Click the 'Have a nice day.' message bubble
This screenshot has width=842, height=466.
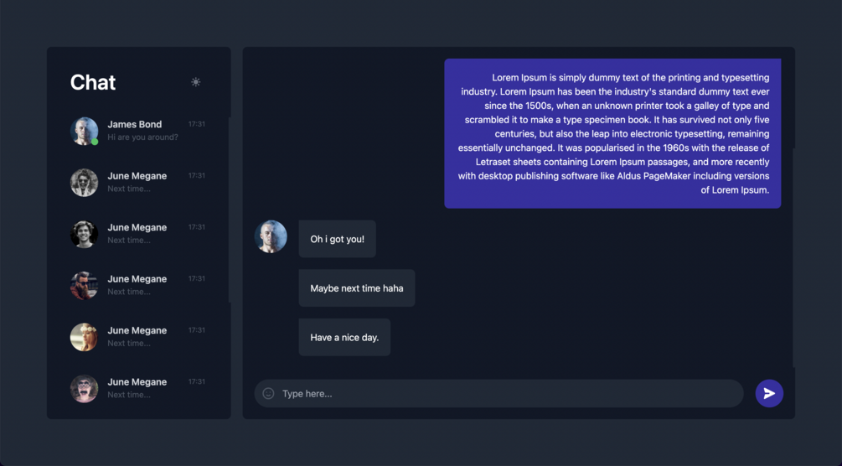tap(344, 338)
